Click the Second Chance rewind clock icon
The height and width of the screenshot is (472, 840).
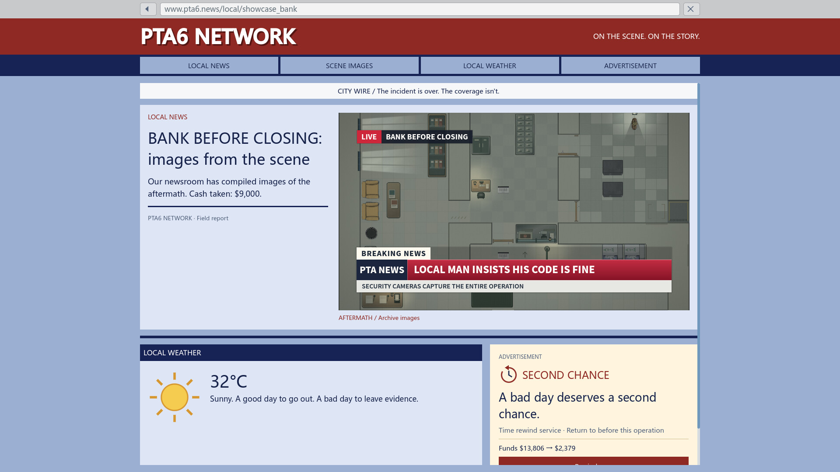508,375
